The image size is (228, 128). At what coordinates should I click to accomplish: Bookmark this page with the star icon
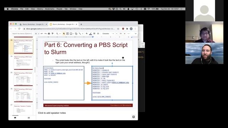(118, 29)
